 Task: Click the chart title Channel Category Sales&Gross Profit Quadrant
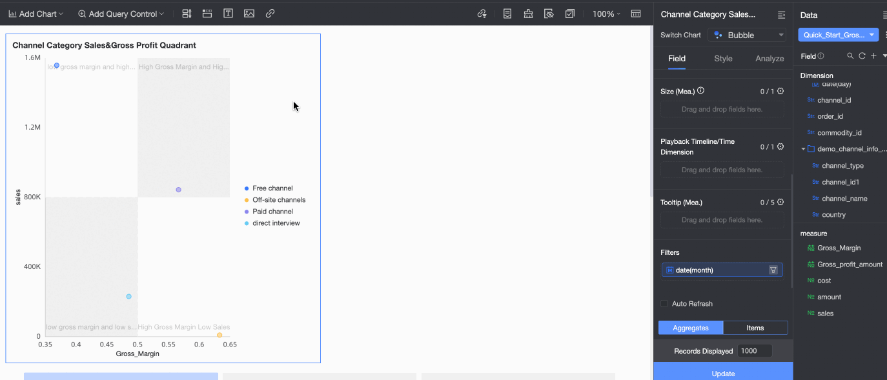pyautogui.click(x=104, y=45)
